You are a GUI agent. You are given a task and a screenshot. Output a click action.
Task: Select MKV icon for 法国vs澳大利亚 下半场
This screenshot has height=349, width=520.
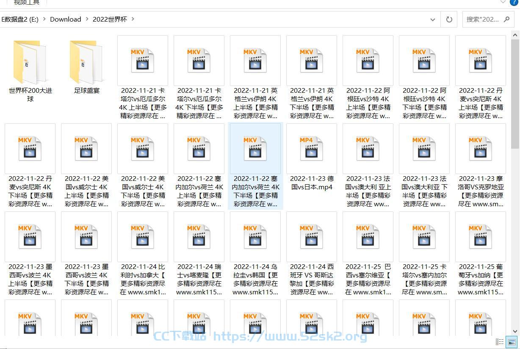(x=424, y=149)
